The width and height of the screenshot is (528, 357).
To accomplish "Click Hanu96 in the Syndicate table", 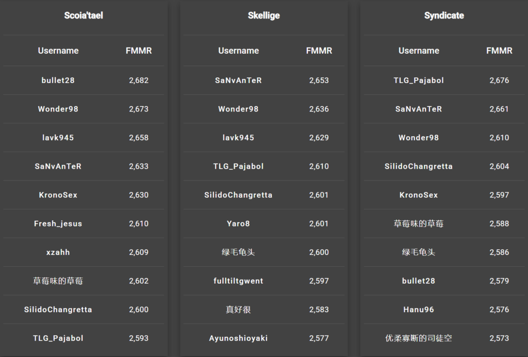I will (419, 310).
